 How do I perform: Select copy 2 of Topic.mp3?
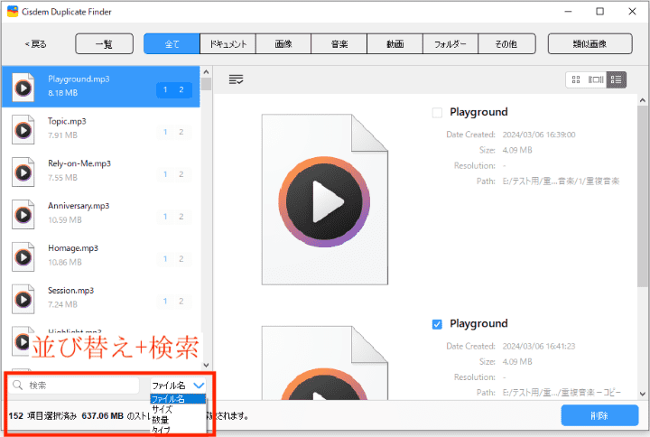coord(181,132)
